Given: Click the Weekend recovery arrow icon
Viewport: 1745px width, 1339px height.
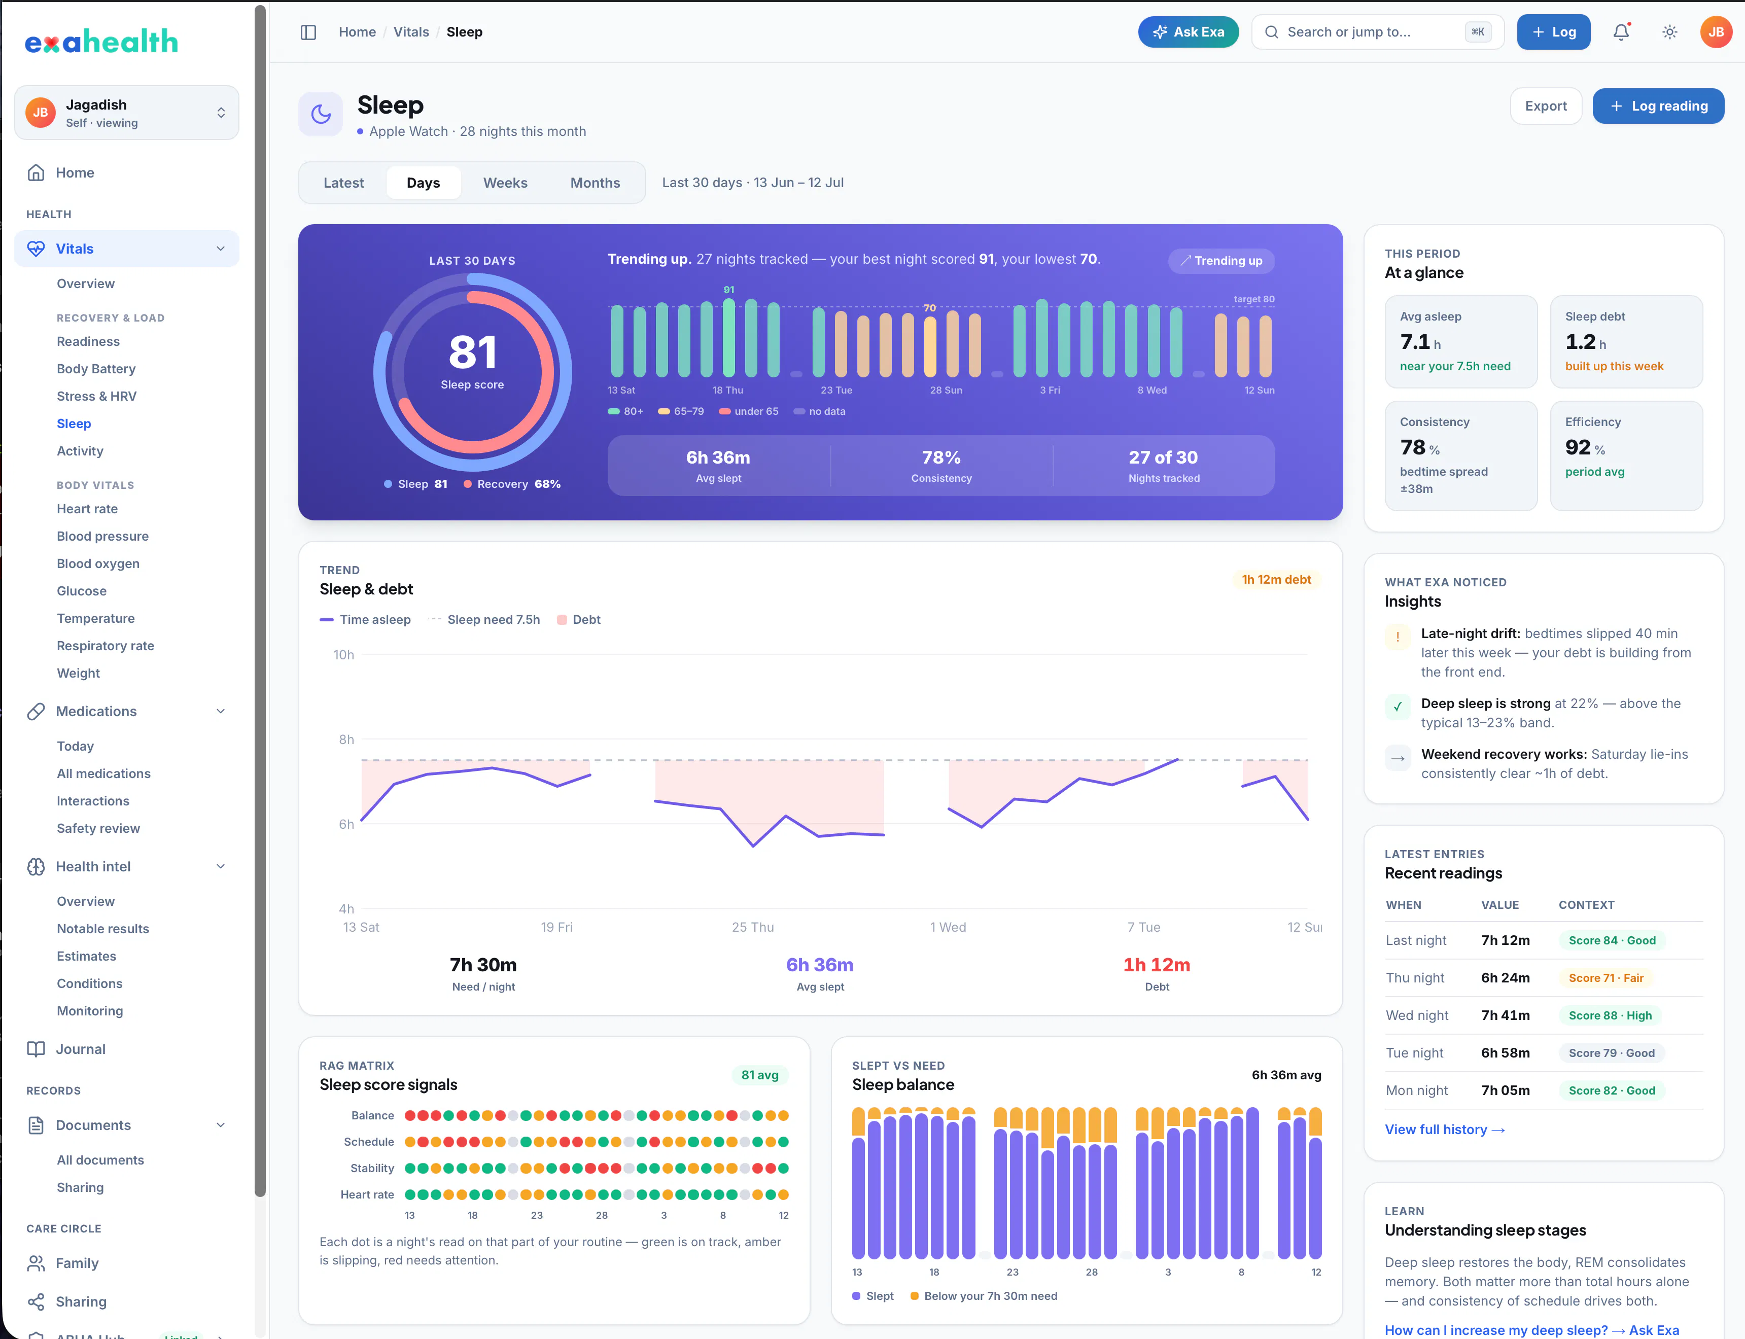Looking at the screenshot, I should [1398, 758].
